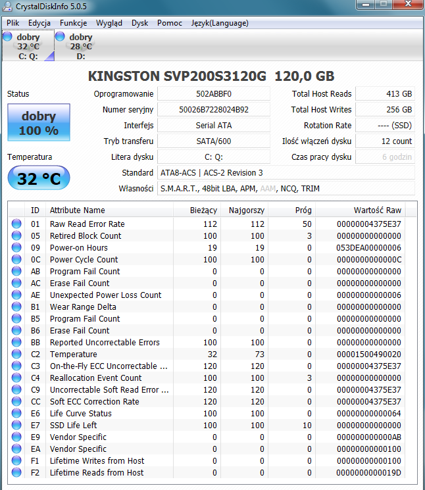Click the Próg column header
The image size is (425, 490).
coord(291,210)
